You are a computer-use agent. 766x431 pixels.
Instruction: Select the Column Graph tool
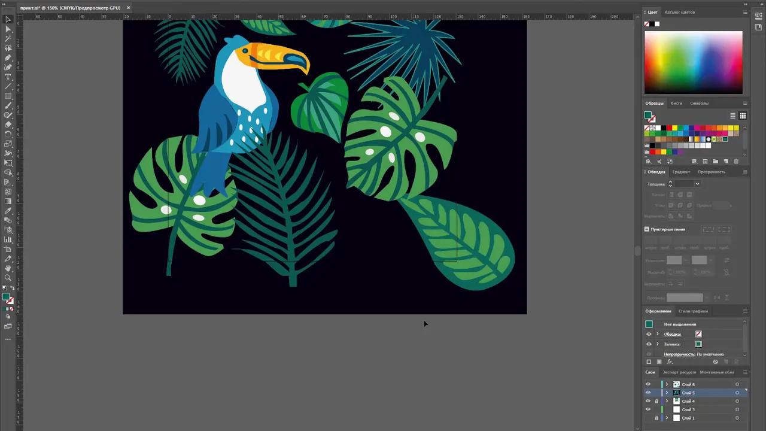[8, 239]
